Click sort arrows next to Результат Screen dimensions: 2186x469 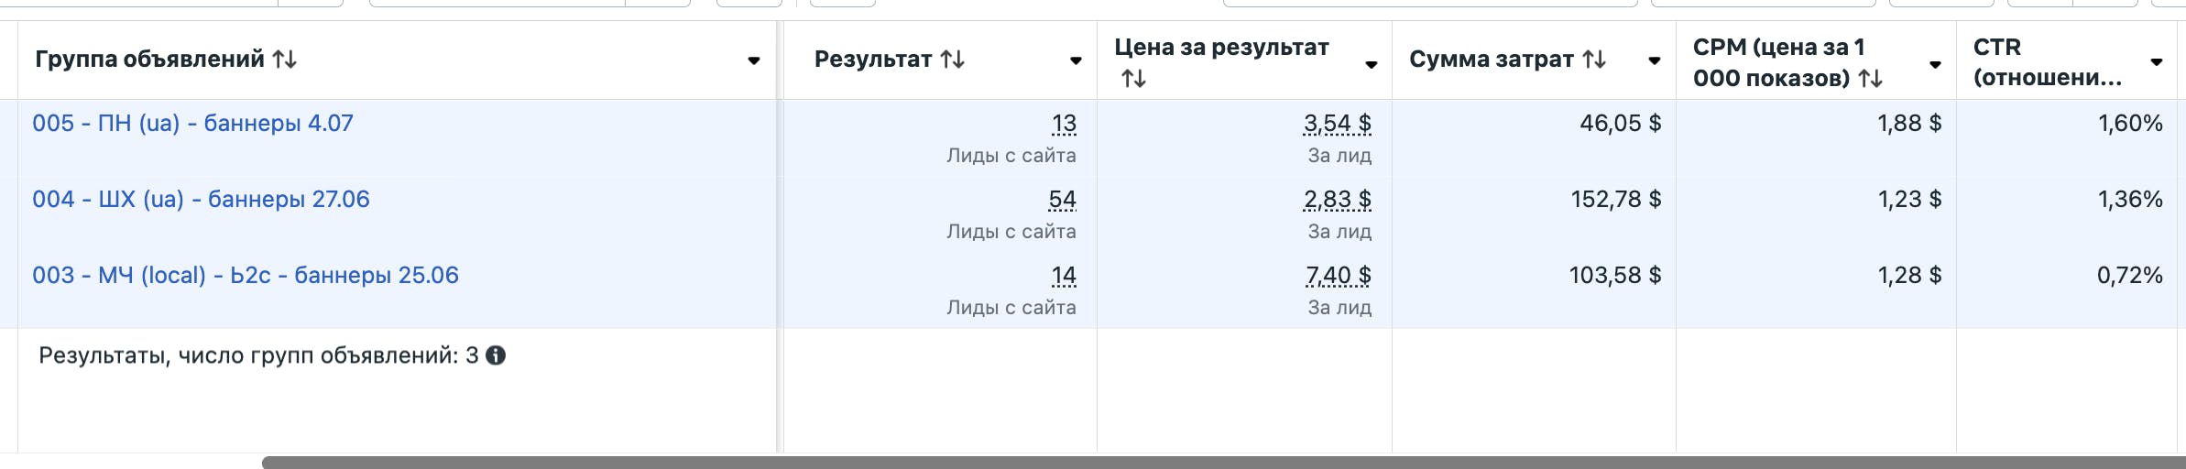point(953,60)
